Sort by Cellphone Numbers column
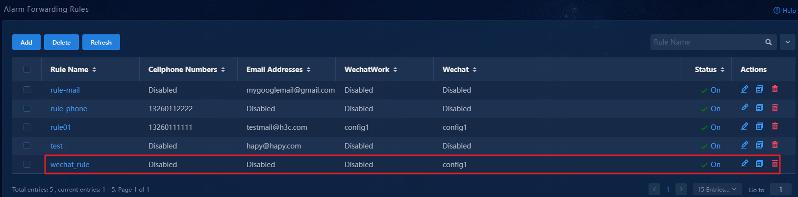Screen dimensions: 798x197 point(223,70)
